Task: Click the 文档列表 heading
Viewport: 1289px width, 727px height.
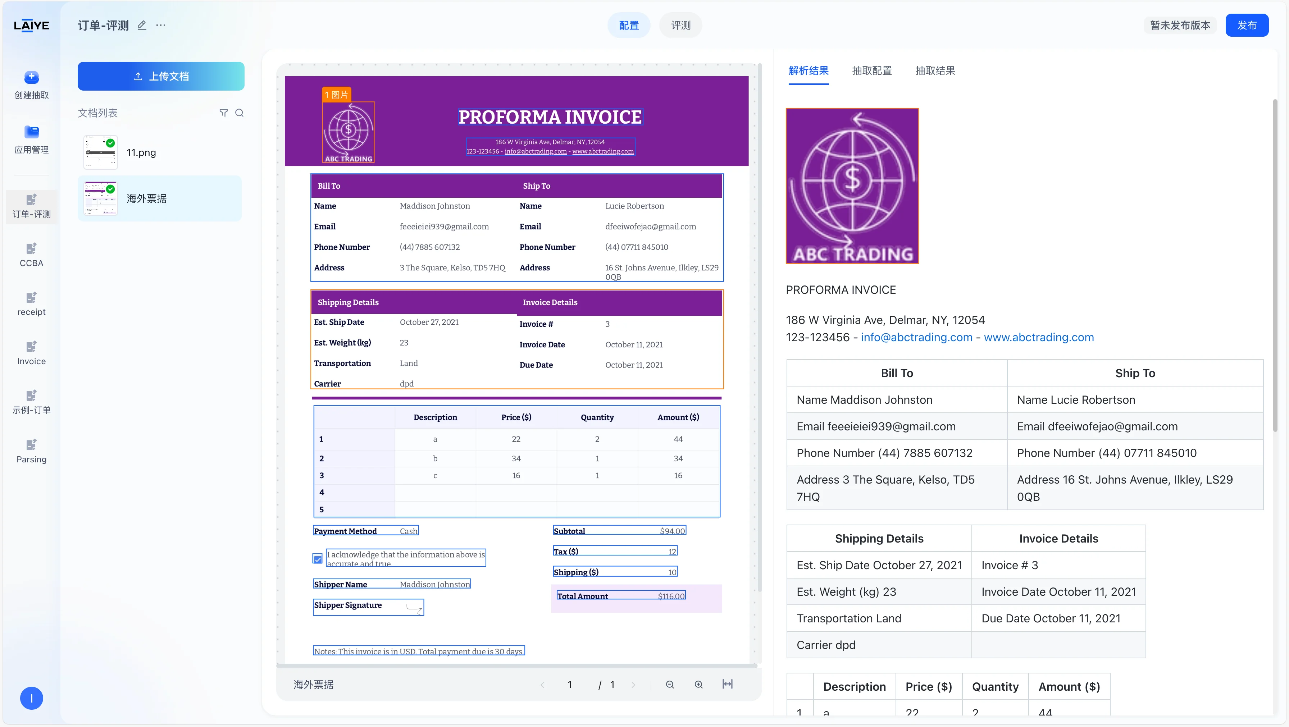Action: (97, 113)
